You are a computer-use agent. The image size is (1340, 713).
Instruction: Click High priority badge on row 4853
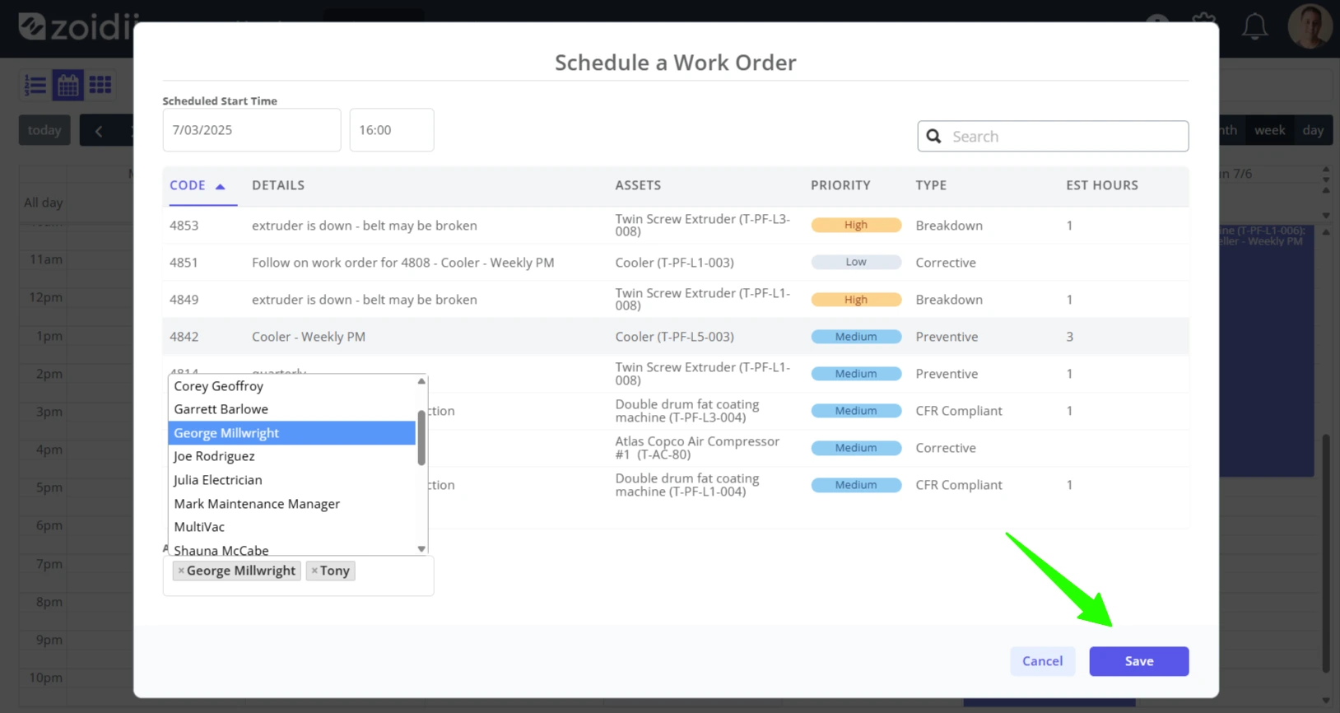pos(856,225)
